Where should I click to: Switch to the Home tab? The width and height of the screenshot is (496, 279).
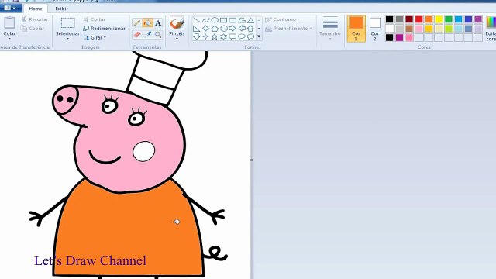pyautogui.click(x=36, y=9)
